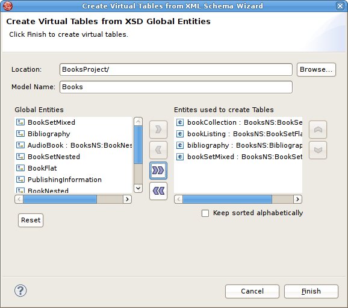Click the add-all double right arrow button
Image resolution: width=348 pixels, height=308 pixels.
pos(158,171)
